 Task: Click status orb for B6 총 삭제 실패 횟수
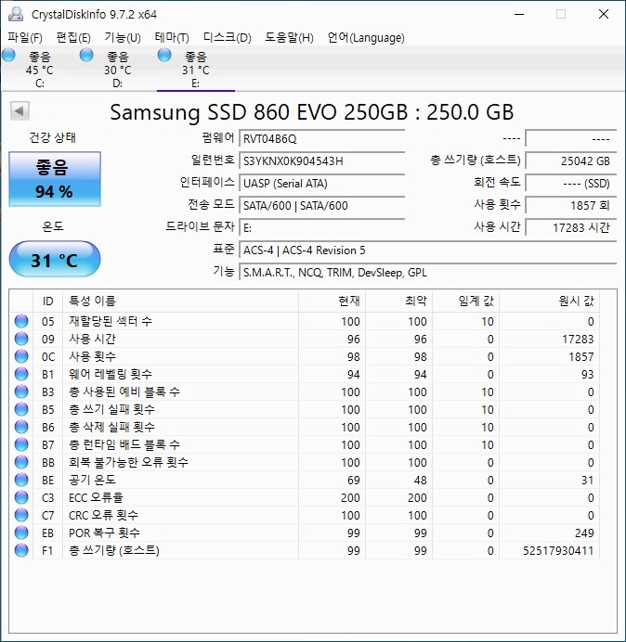[21, 427]
